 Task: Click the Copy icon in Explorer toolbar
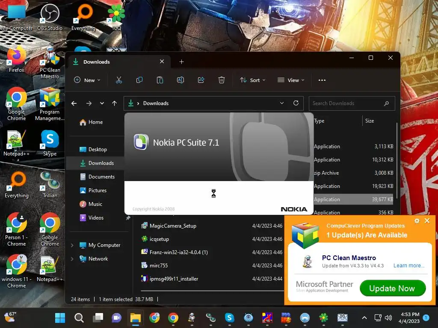139,80
